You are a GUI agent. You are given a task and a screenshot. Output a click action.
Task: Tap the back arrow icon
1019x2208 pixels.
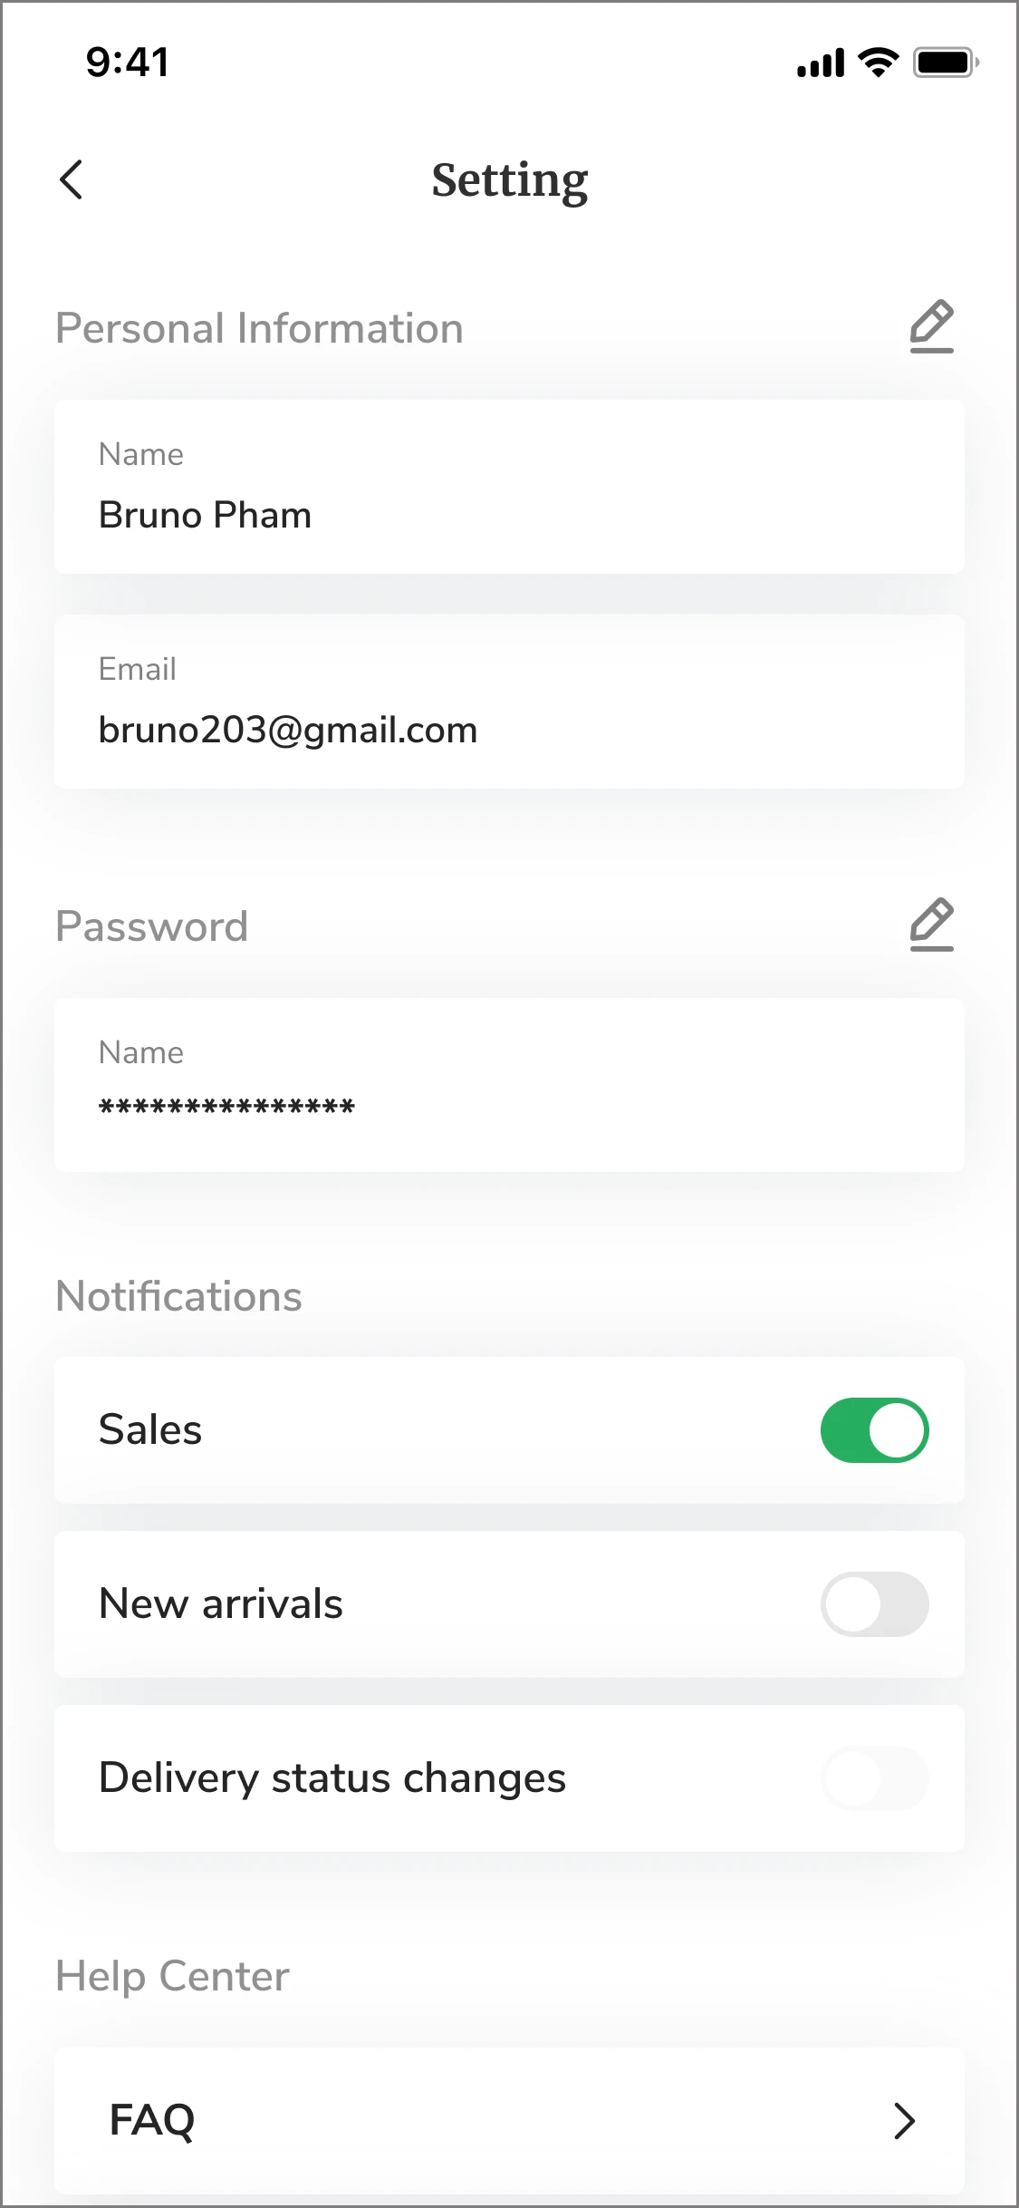72,179
